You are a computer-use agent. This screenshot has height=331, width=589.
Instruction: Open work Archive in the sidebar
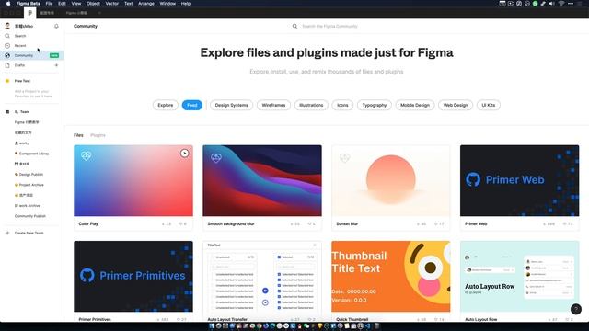[28, 206]
